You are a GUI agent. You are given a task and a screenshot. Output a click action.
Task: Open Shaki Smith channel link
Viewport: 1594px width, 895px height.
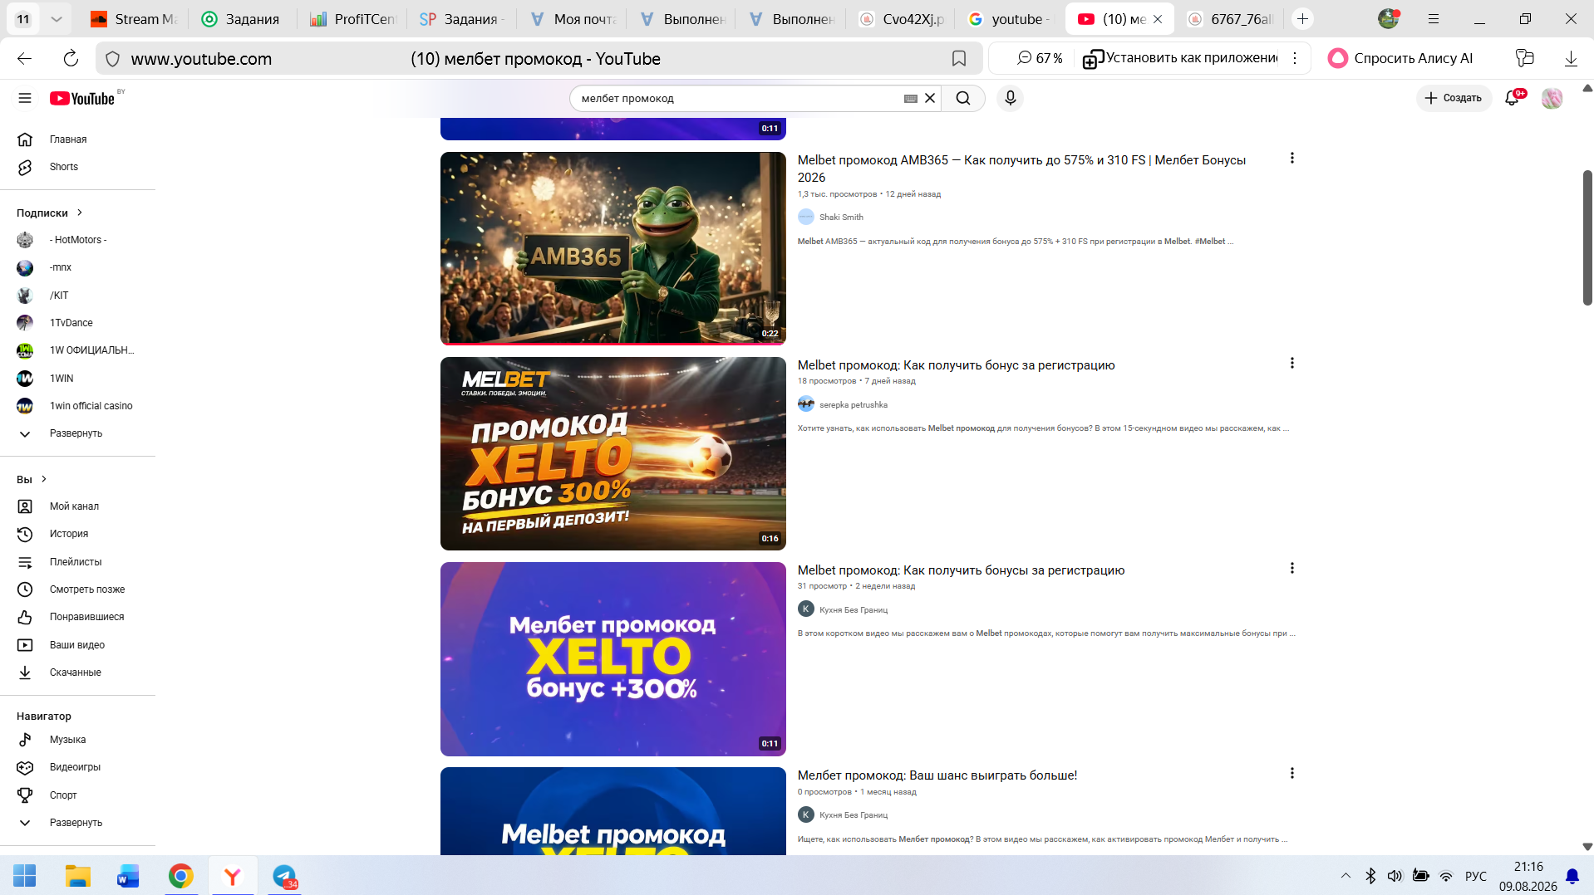tap(841, 218)
